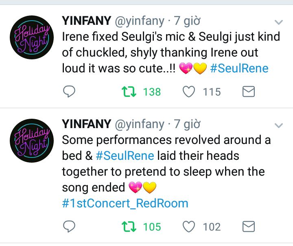Reply to the bed performance tweet
Viewport: 293px width, 246px height.
70,226
